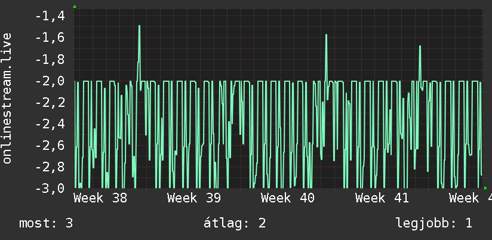The width and height of the screenshot is (492, 240).
Task: Click the 'onlinestream.live' vertical axis title
Action: pyautogui.click(x=7, y=98)
